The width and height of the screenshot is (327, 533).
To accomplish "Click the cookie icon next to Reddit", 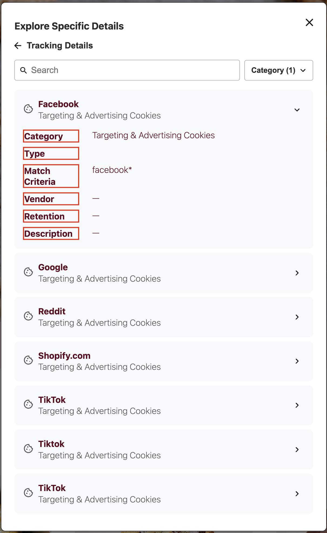I will (x=28, y=316).
